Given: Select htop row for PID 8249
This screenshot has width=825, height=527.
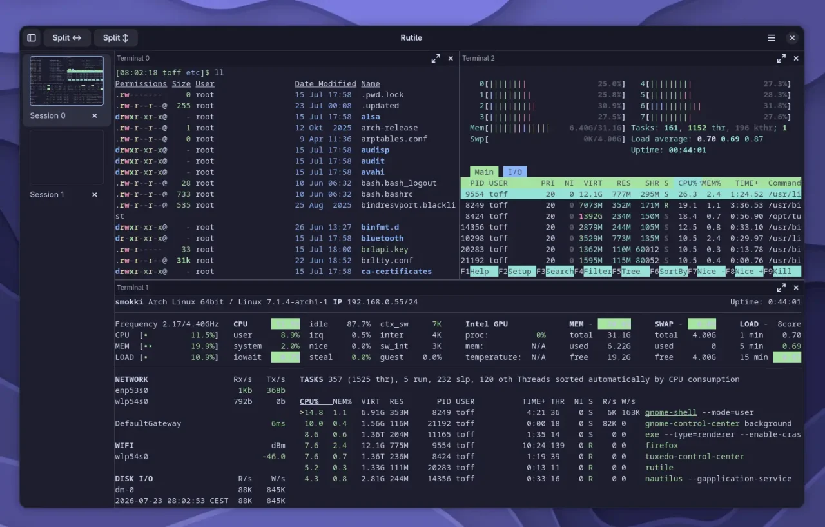Looking at the screenshot, I should pos(631,205).
